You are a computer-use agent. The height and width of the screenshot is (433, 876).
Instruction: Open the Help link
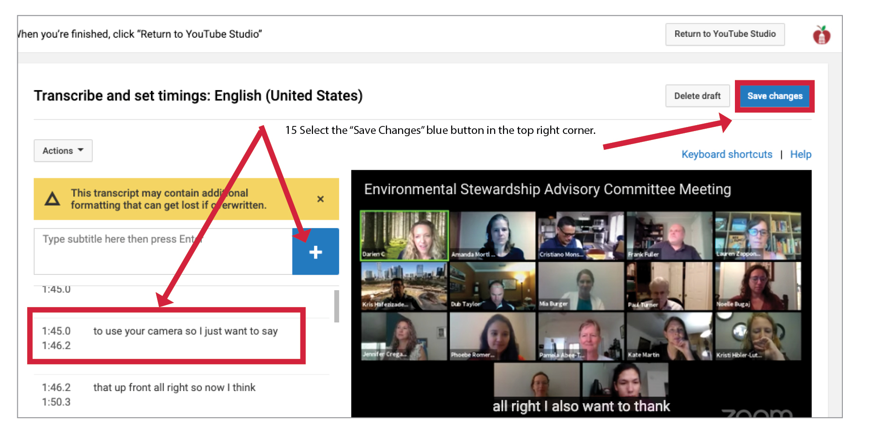800,154
